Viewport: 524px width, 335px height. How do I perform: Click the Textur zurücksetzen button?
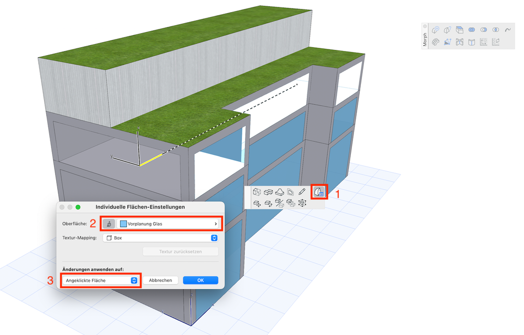tap(180, 252)
